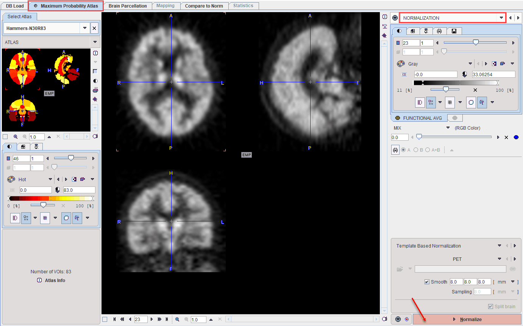Viewport: 523px width, 326px height.
Task: Click the upper threshold field 33.06254
Action: (x=493, y=74)
